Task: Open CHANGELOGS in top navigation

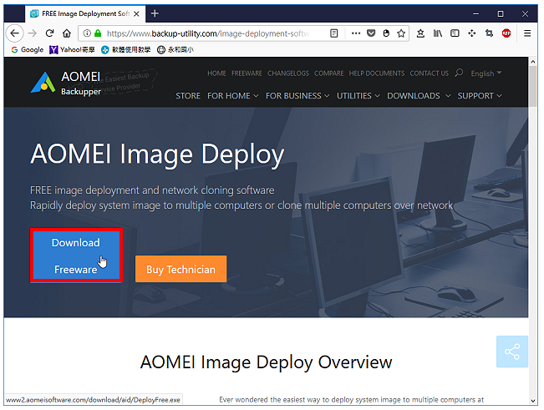Action: click(288, 73)
